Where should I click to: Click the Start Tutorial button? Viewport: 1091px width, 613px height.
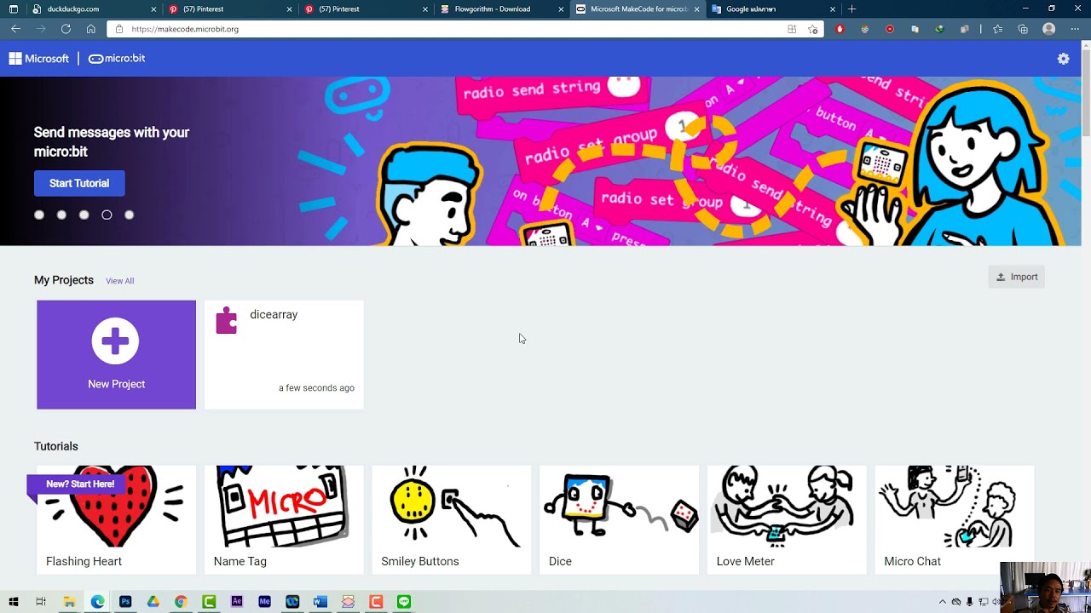(79, 183)
